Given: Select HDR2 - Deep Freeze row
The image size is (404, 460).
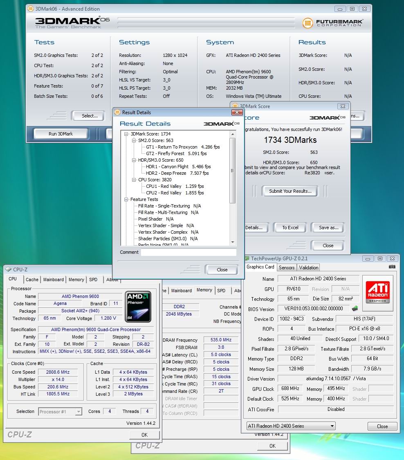Looking at the screenshot, I should pyautogui.click(x=177, y=173).
